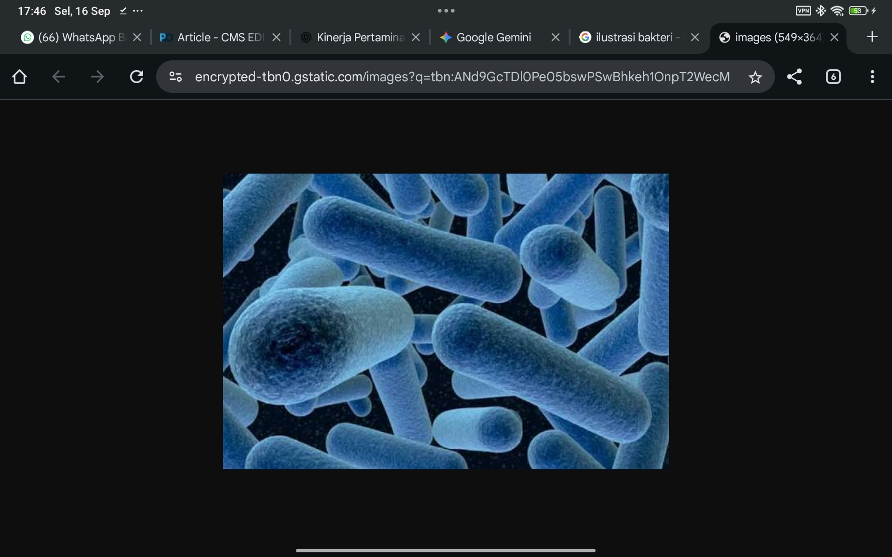Open tab switcher showing 6 tabs
892x557 pixels.
pyautogui.click(x=833, y=77)
